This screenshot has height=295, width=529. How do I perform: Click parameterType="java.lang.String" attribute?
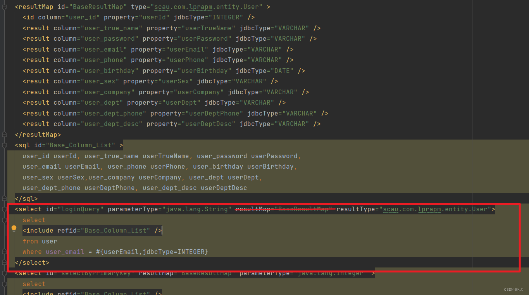(170, 209)
